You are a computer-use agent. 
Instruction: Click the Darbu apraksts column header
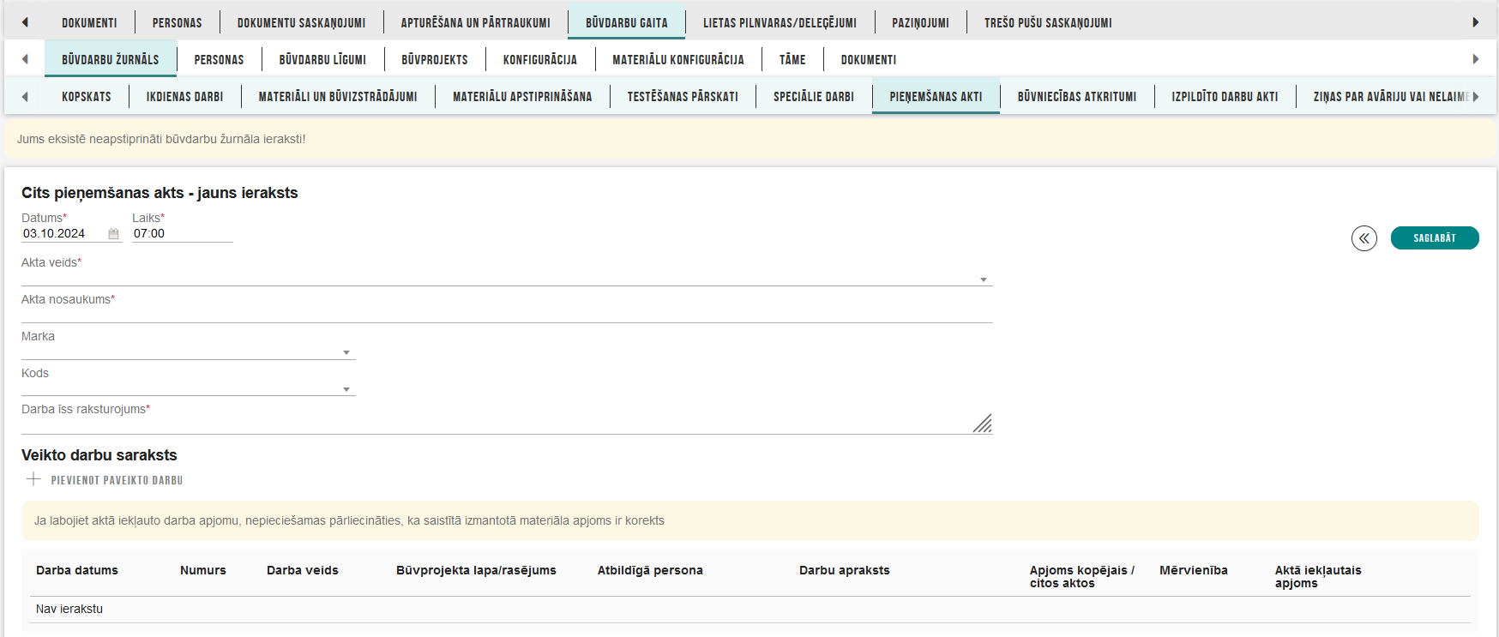(x=845, y=570)
